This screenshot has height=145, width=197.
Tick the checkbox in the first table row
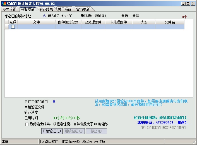(x=13, y=27)
